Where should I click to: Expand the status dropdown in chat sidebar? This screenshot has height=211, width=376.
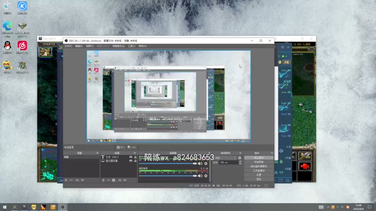(x=286, y=56)
